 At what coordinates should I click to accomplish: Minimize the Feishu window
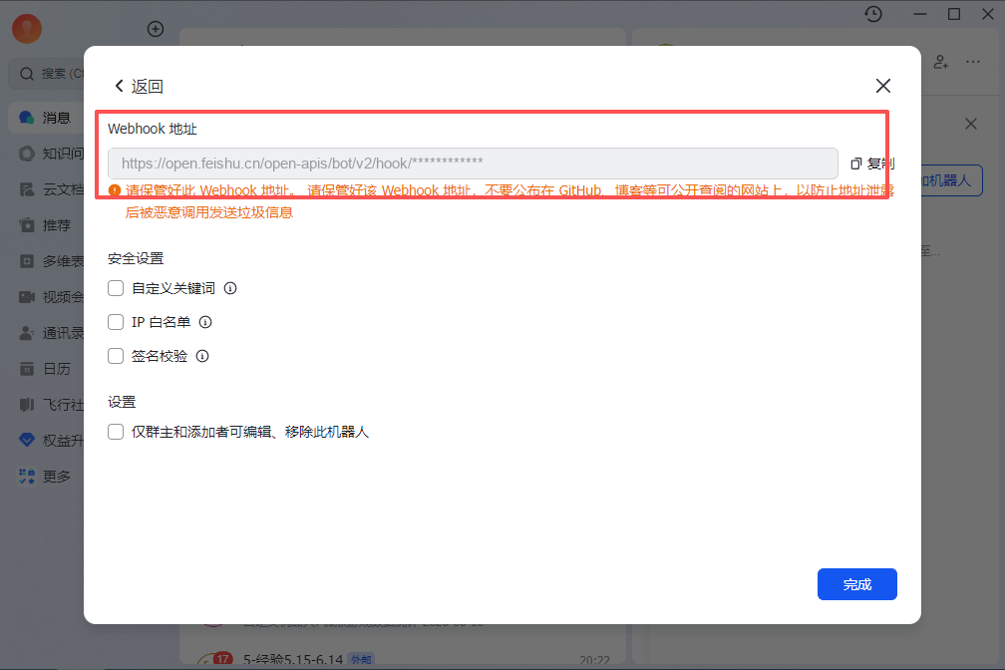pos(920,14)
